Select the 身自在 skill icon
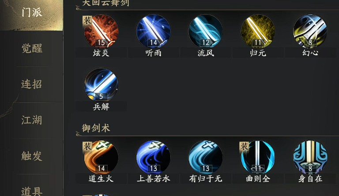Screen dimensions: 339x196 (x=310, y=157)
